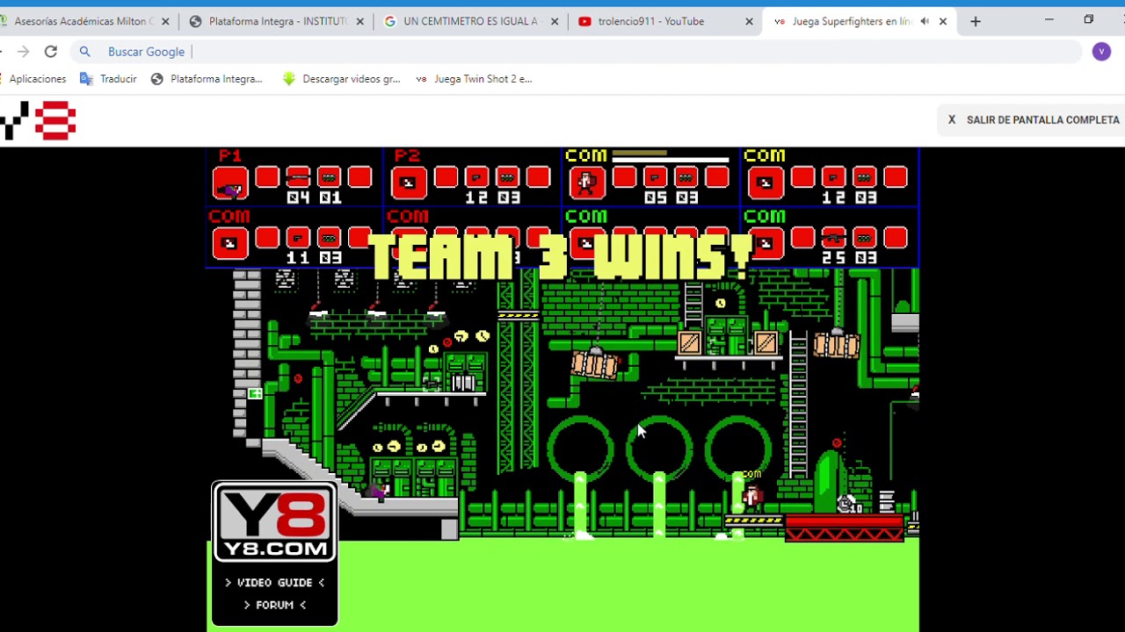
Task: Mute audio on the Superfighters tab
Action: tap(925, 21)
